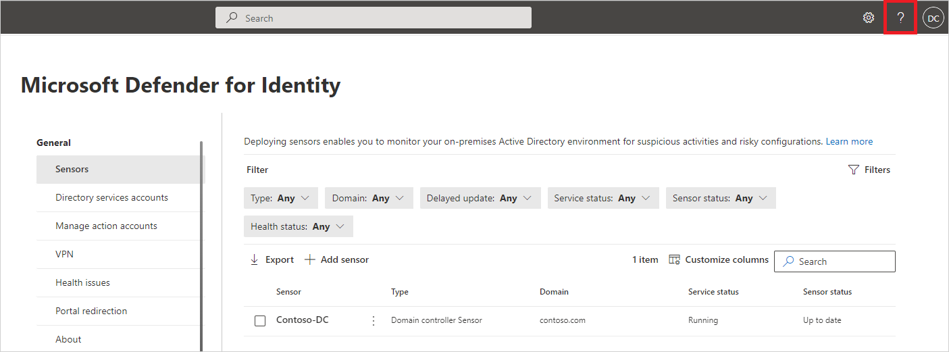Image resolution: width=949 pixels, height=352 pixels.
Task: Expand the Domain filter dropdown
Action: [x=369, y=198]
